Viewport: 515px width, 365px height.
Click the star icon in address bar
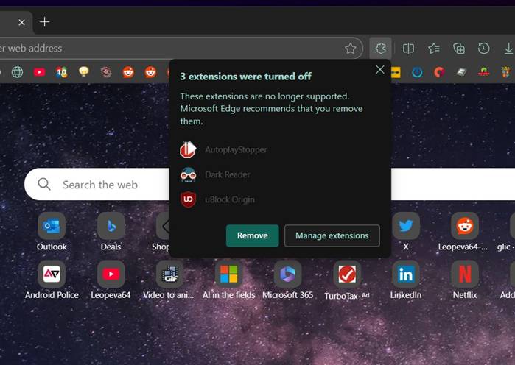pos(351,48)
